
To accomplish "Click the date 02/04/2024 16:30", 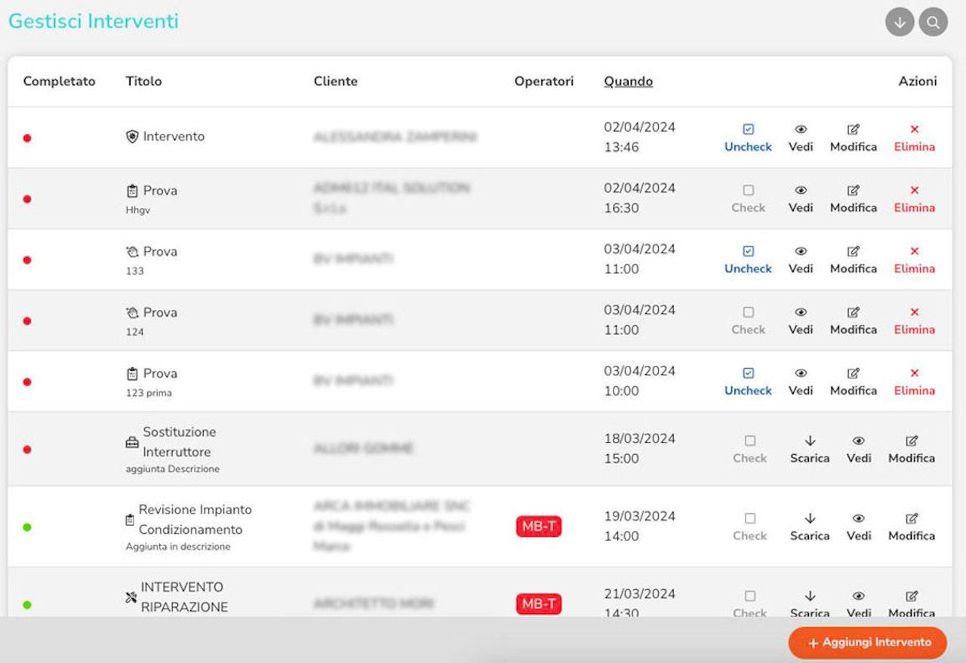I will [x=639, y=198].
